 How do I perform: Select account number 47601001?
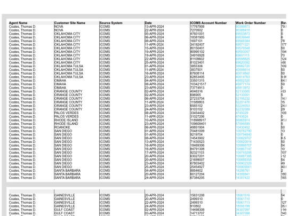[x=197, y=34]
